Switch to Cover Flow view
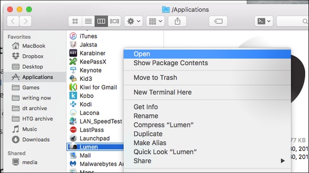 (114, 21)
